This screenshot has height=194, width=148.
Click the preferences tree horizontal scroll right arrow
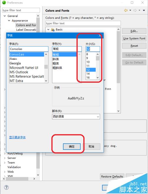coord(34,179)
